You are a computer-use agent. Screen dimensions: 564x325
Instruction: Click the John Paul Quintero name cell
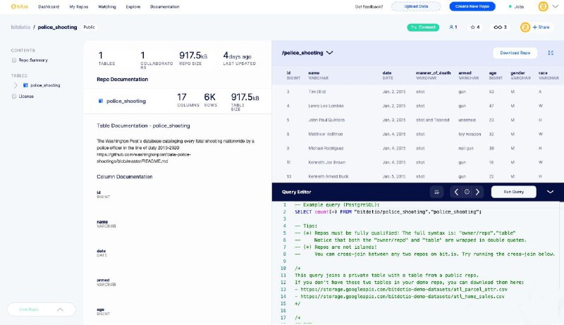click(x=326, y=120)
